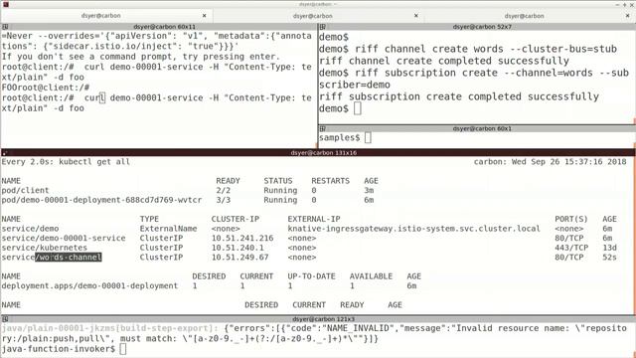Click the '2/2' ready value
This screenshot has width=636, height=358.
(x=223, y=190)
